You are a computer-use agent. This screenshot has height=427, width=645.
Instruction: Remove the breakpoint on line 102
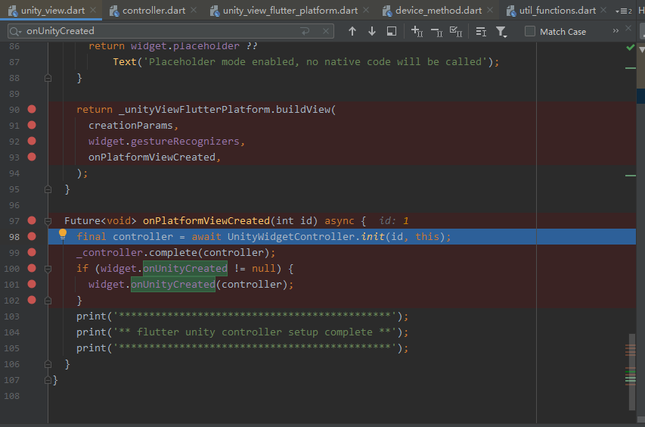(x=32, y=300)
